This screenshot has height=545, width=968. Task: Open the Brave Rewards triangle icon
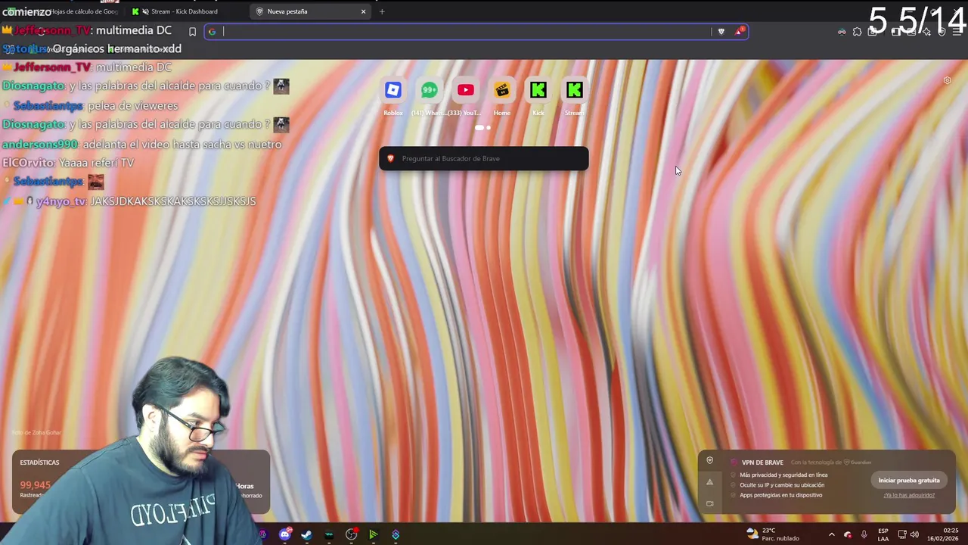click(x=739, y=32)
